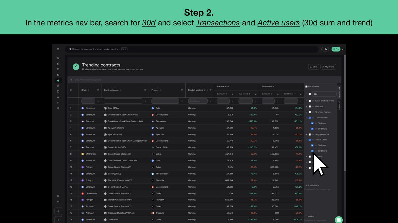The width and height of the screenshot is (398, 223).
Task: Enable the Pivot Mode checkbox
Action: click(x=306, y=87)
